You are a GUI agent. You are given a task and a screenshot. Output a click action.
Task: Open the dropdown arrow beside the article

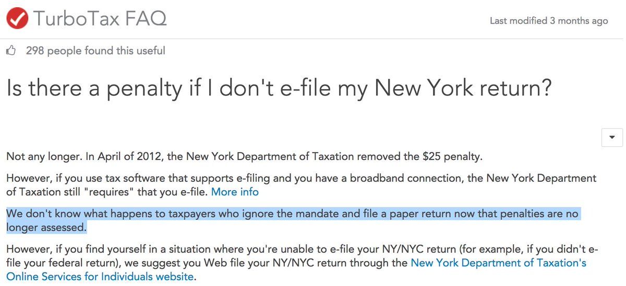[x=612, y=137]
